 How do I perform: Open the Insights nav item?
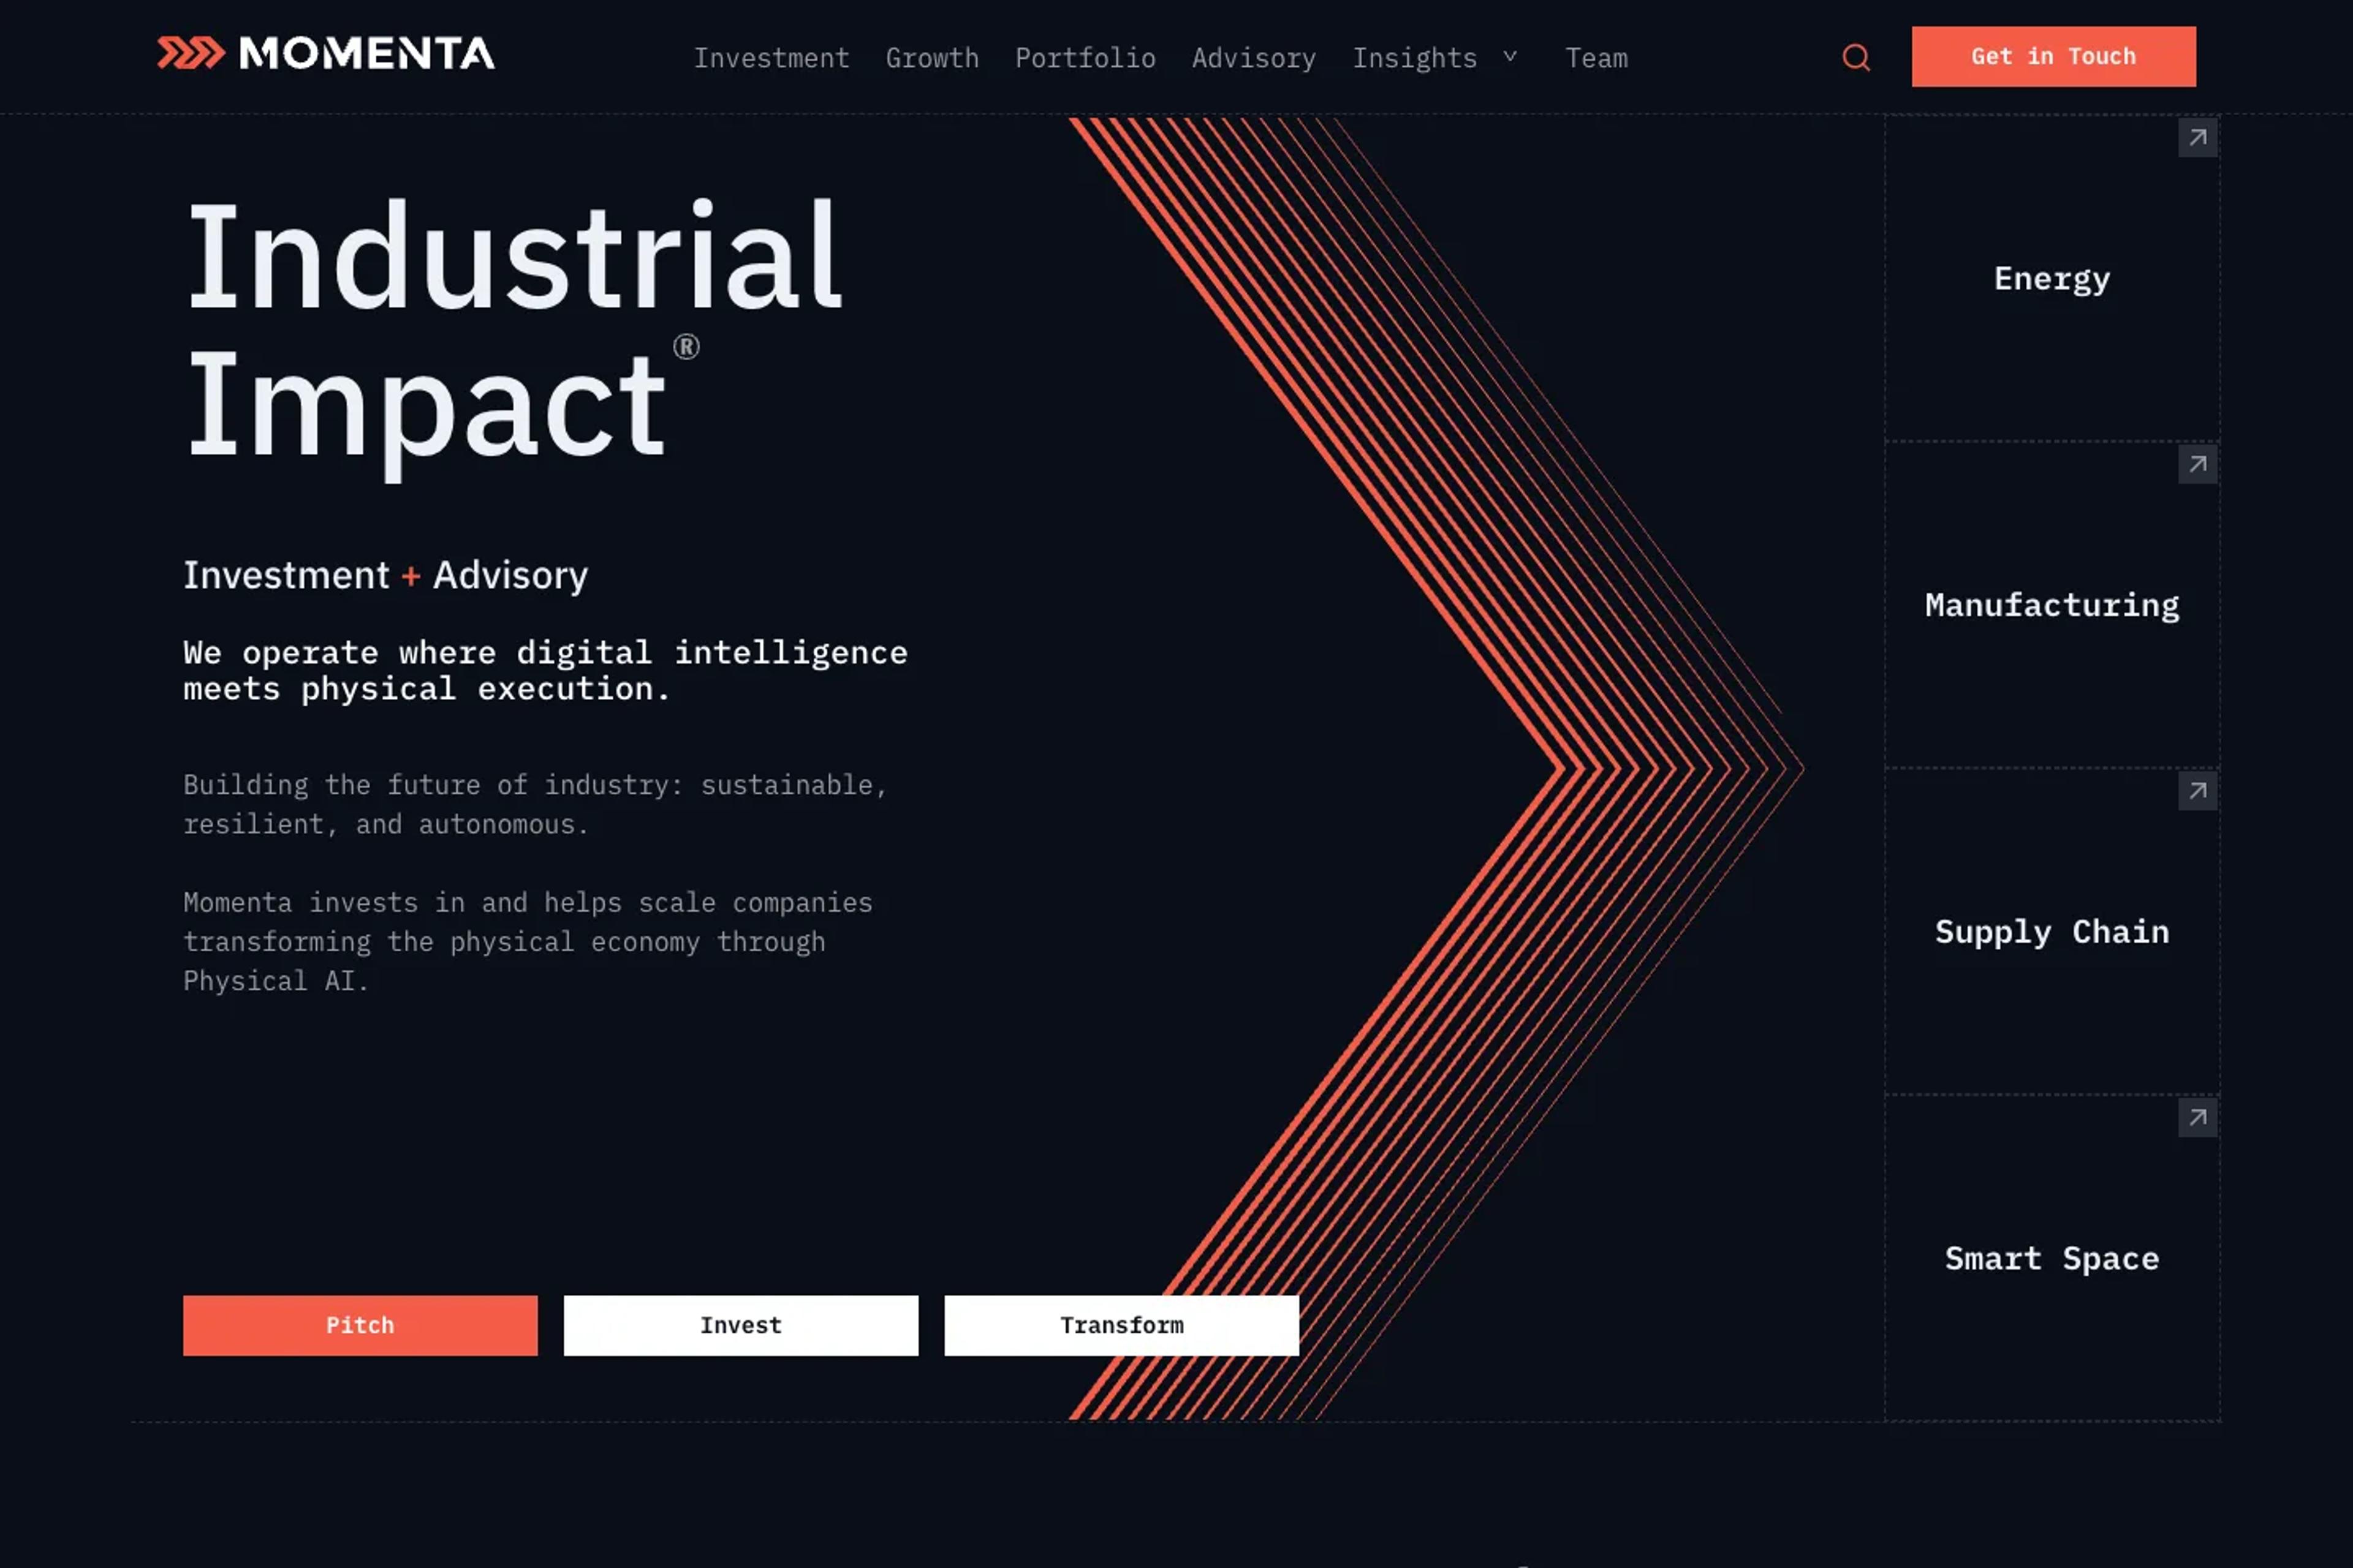click(1415, 58)
